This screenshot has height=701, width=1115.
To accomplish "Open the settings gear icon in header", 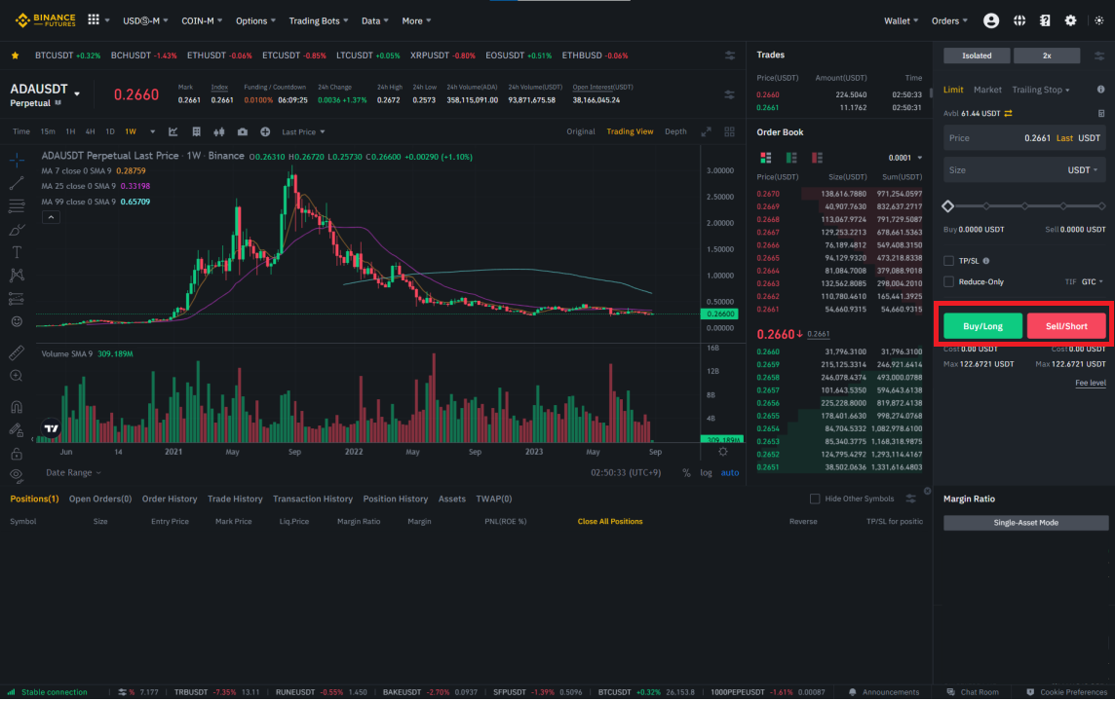I will click(1070, 20).
